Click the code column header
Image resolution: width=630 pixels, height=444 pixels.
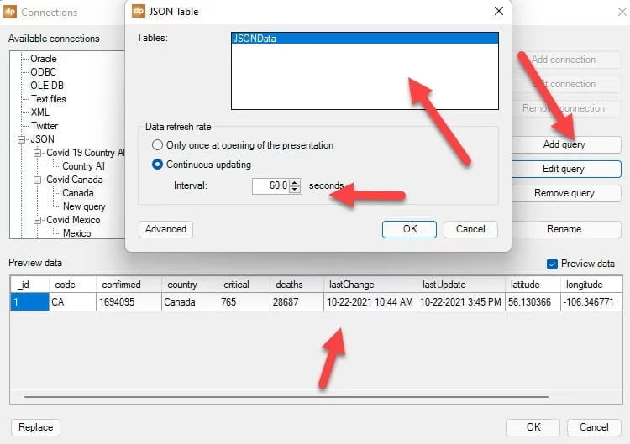click(72, 285)
